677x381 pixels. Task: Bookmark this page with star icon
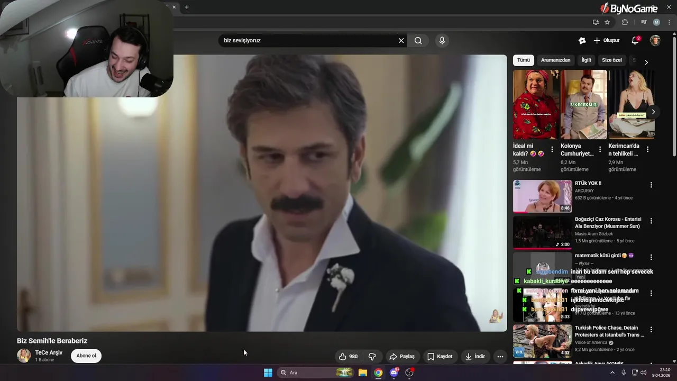pyautogui.click(x=607, y=22)
